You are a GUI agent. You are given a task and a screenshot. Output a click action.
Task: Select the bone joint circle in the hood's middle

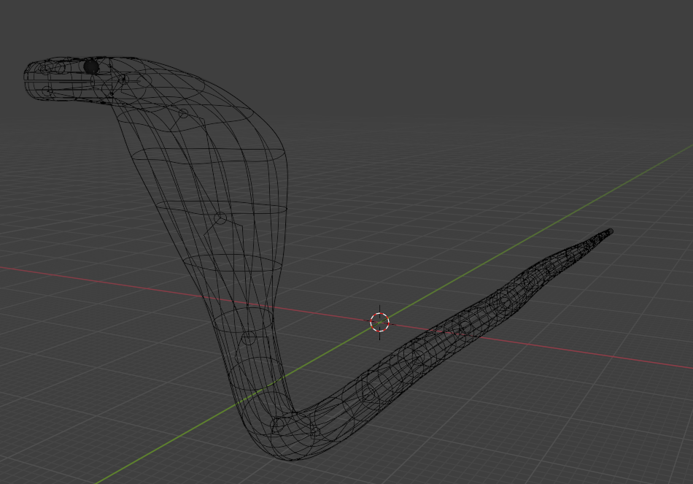click(x=219, y=218)
